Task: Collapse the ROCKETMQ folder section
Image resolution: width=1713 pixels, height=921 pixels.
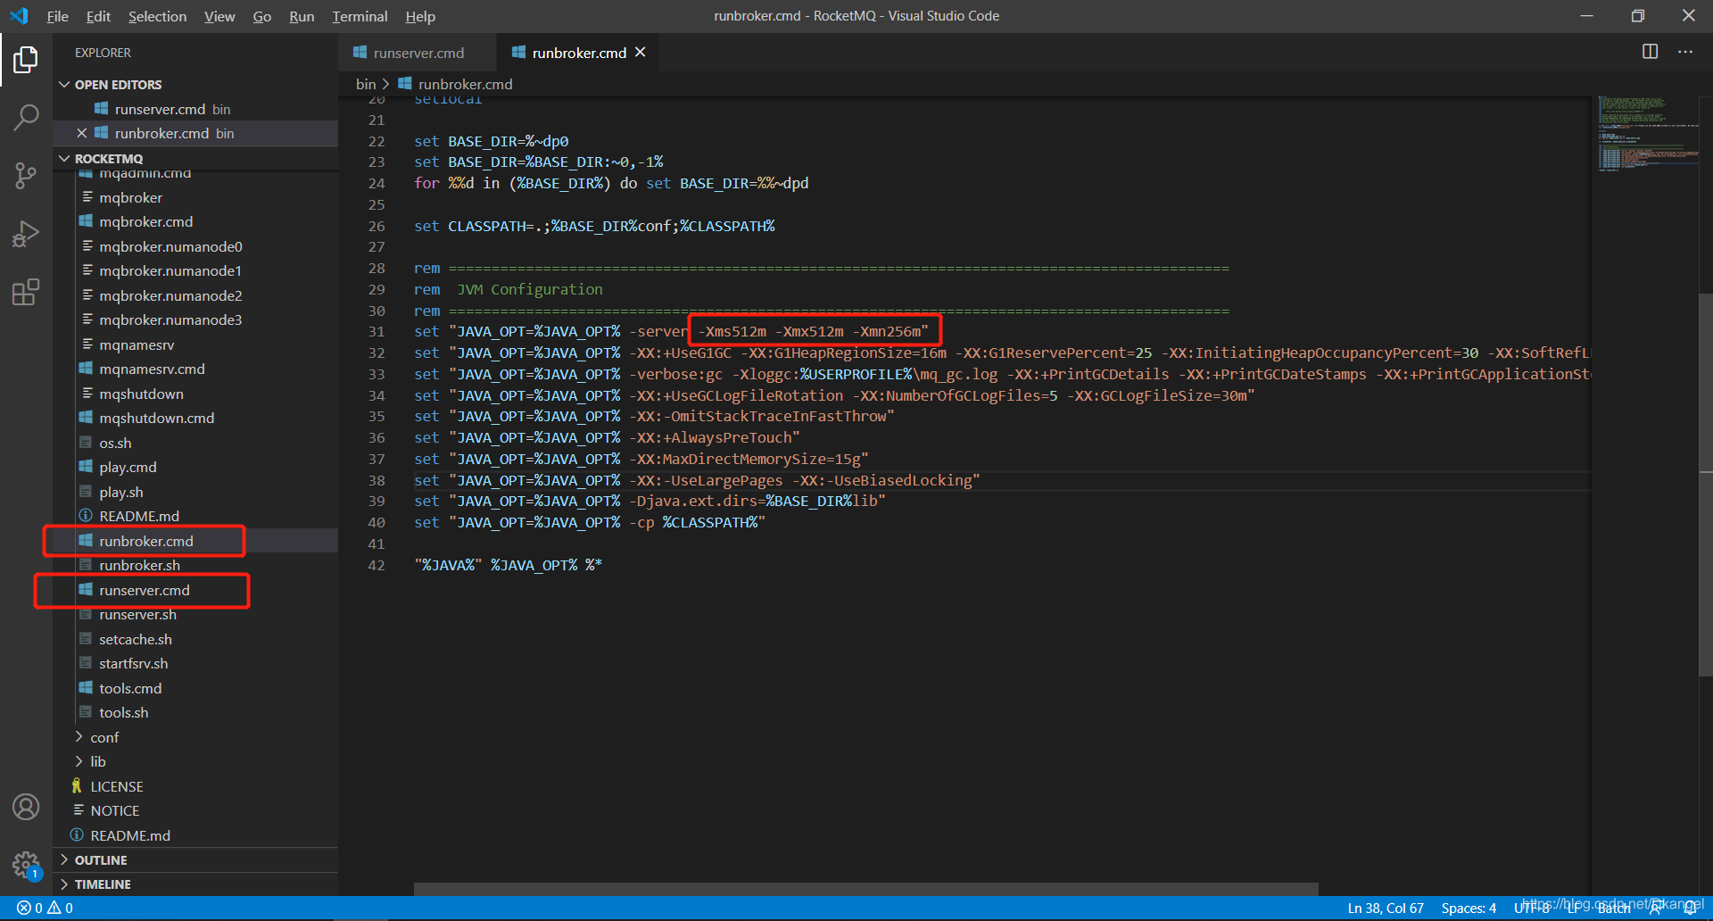Action: [195, 159]
